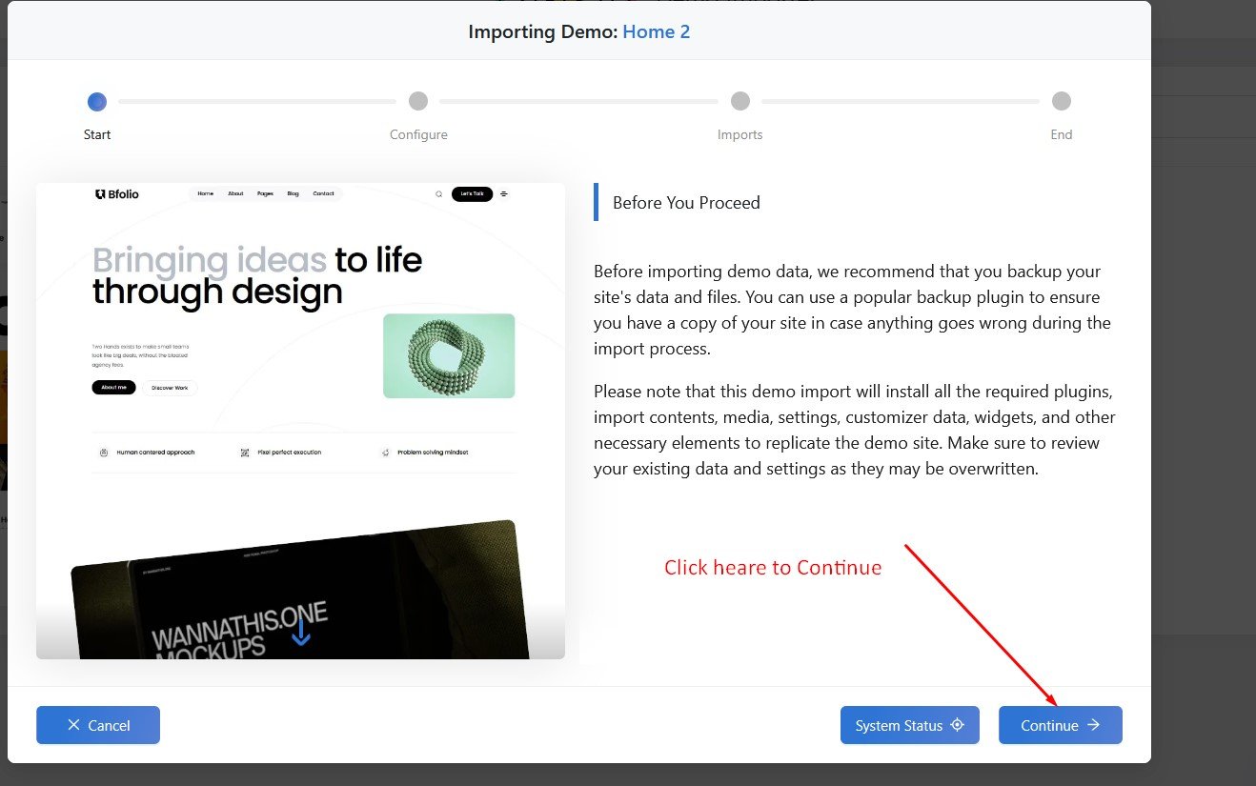Click About in preview navigation
The image size is (1256, 786).
[x=235, y=193]
